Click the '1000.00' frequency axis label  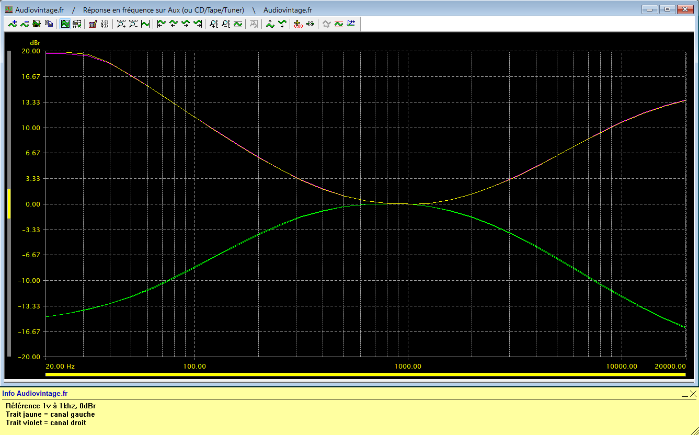[x=408, y=367]
